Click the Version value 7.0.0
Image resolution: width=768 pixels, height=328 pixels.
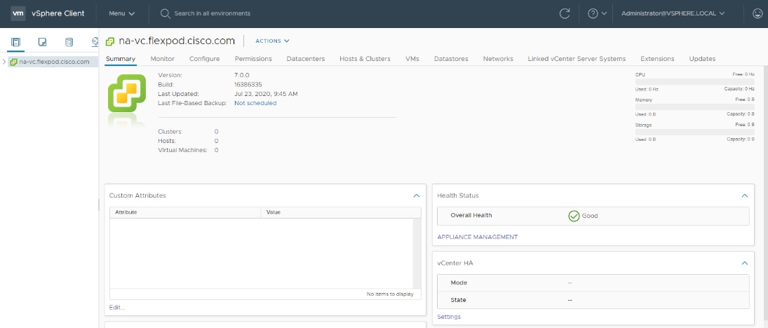point(242,76)
